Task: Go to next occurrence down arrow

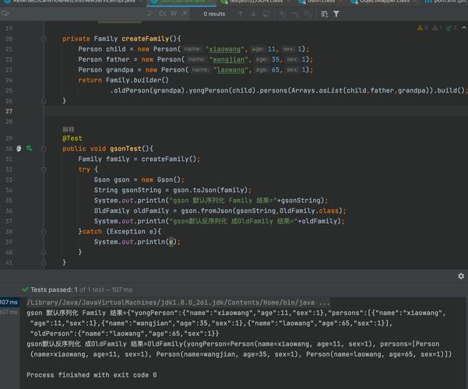Action: coord(253,14)
